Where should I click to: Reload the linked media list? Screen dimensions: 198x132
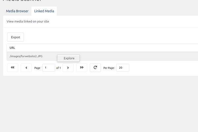click(95, 68)
